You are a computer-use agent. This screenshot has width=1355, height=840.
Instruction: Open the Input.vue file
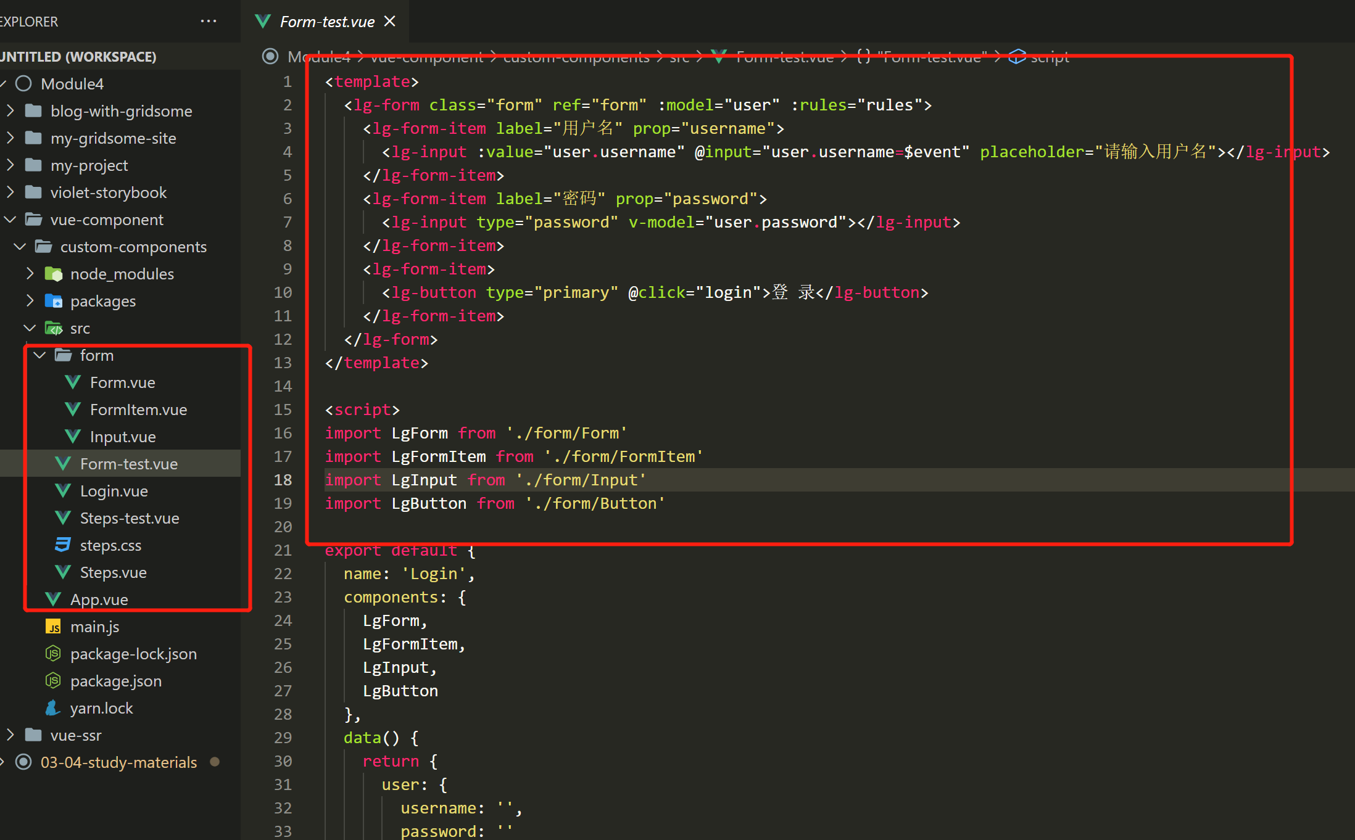tap(123, 437)
